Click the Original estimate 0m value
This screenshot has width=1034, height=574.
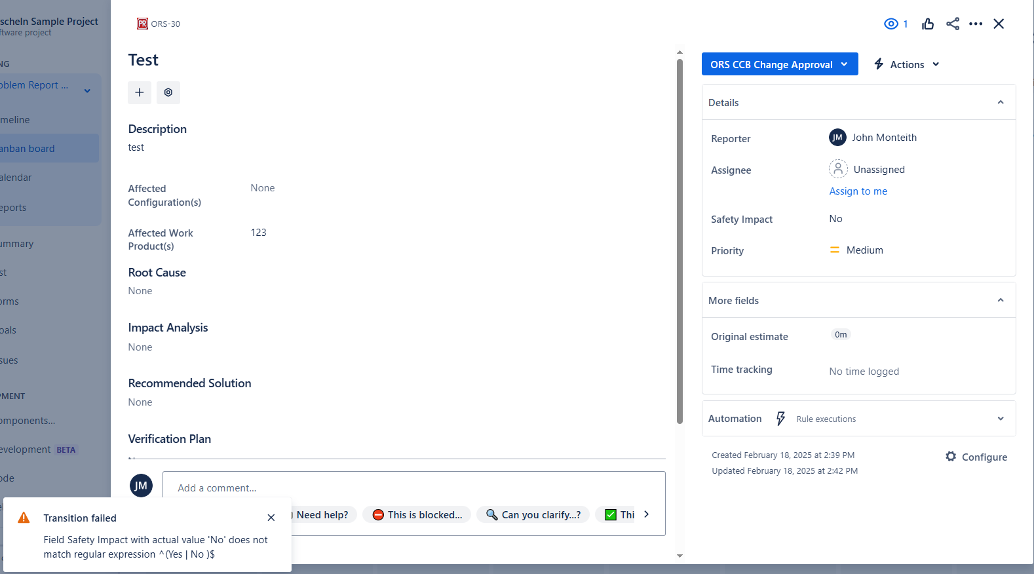tap(841, 335)
